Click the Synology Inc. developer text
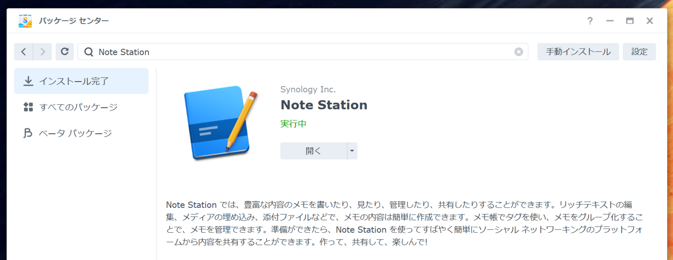The height and width of the screenshot is (260, 673). [x=308, y=89]
